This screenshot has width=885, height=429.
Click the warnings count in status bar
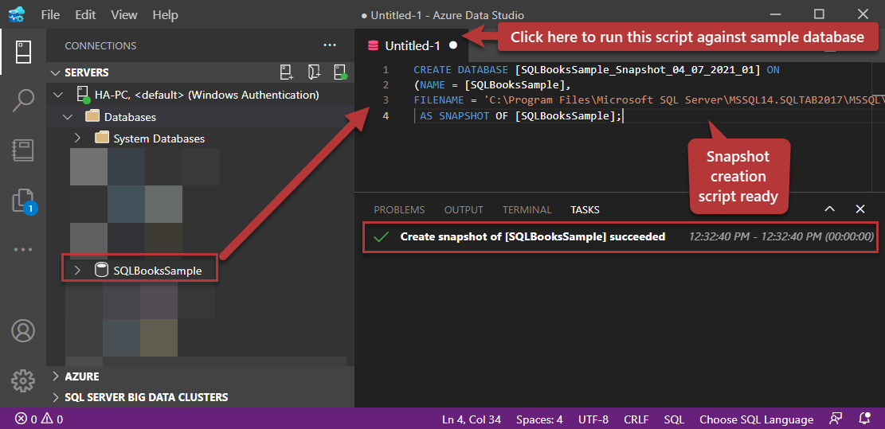(52, 419)
